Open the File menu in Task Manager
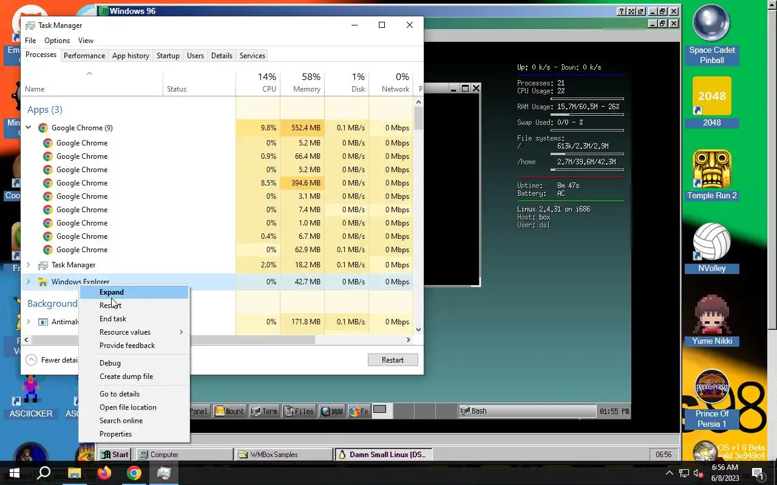Viewport: 777px width, 485px height. tap(30, 41)
